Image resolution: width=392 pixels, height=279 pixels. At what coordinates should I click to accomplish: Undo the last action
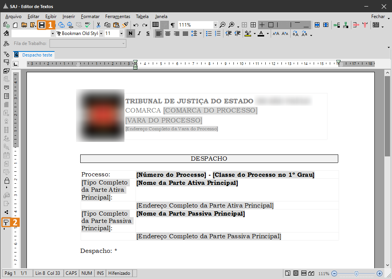coord(136,25)
